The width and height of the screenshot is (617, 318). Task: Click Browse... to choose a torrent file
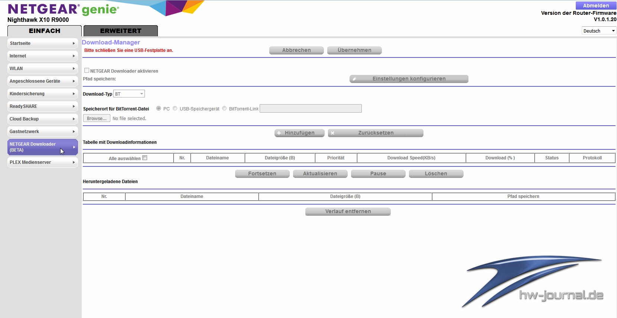pos(97,119)
